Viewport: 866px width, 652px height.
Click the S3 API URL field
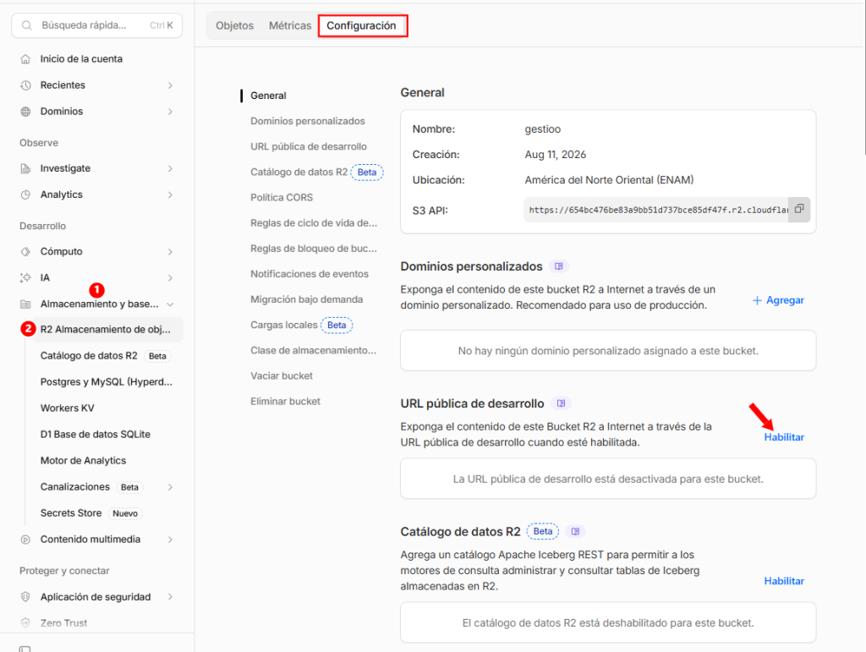pos(656,210)
